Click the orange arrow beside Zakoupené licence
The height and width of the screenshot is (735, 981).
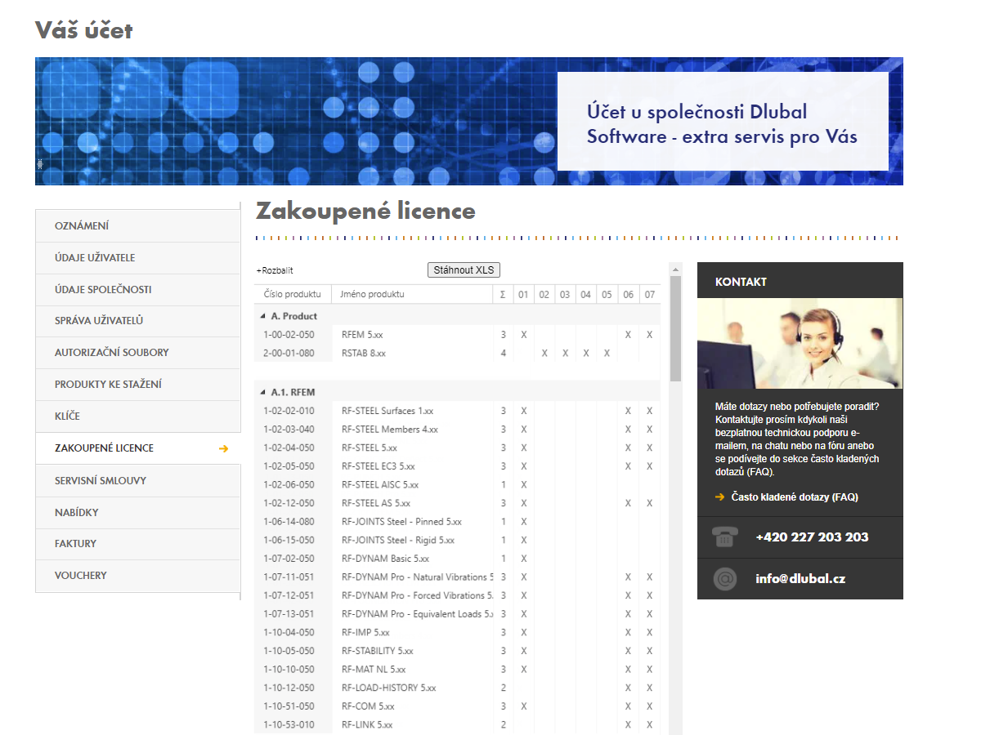pos(224,448)
